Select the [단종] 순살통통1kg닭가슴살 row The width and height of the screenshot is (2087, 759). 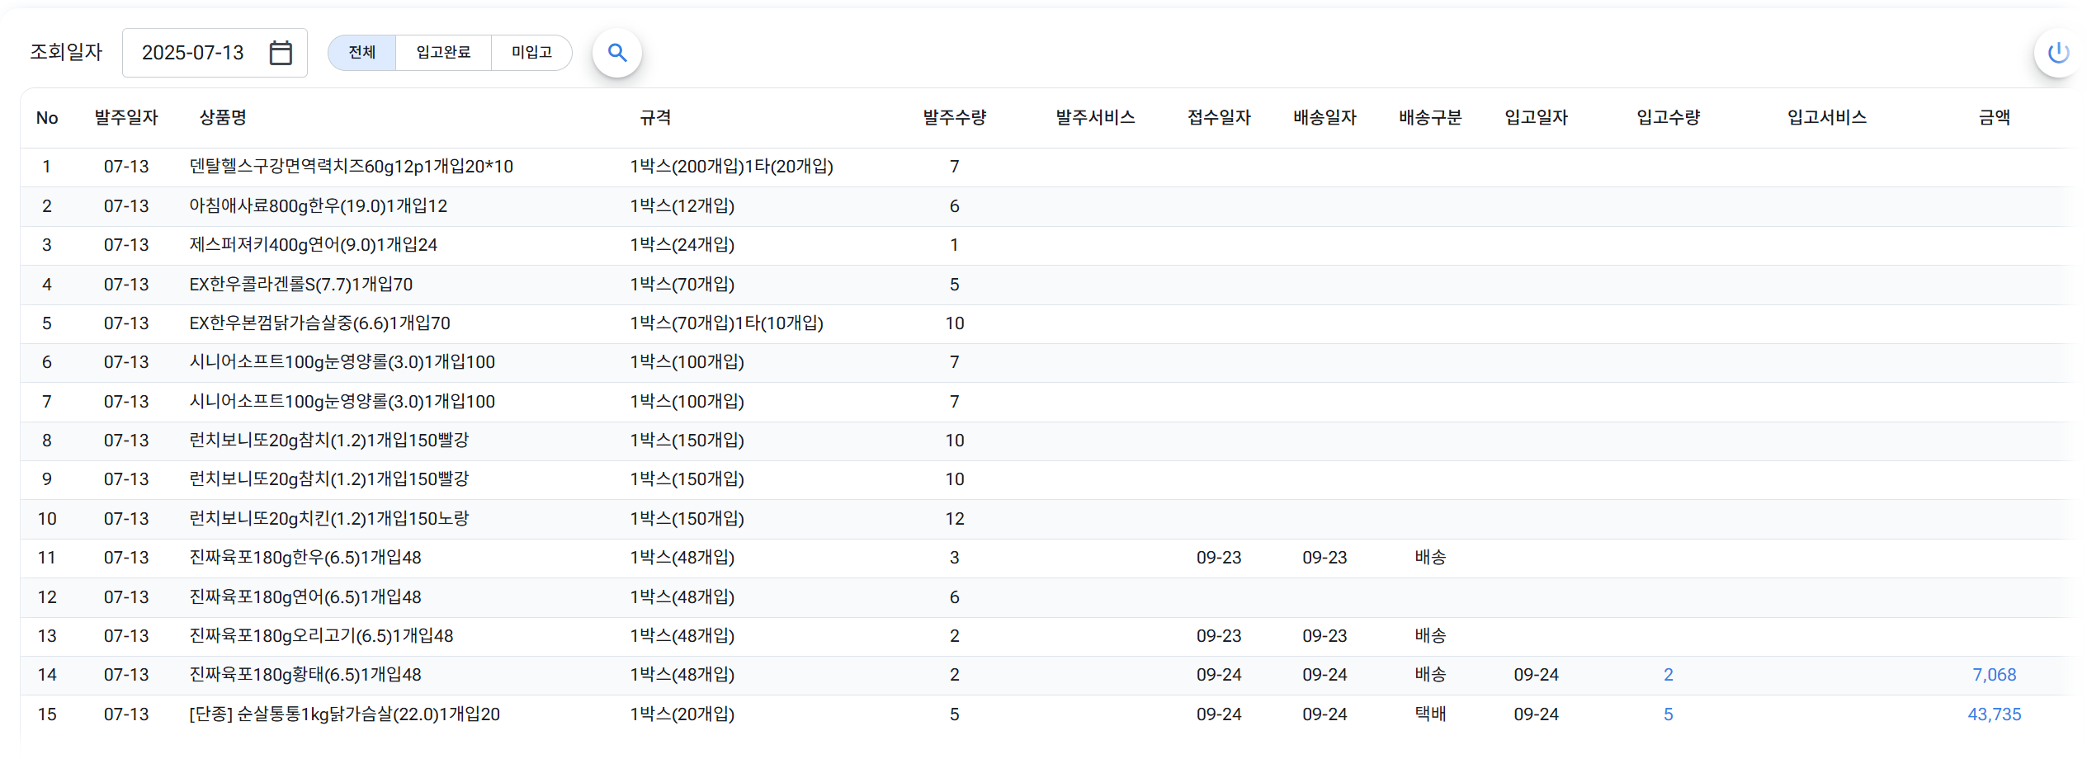[344, 714]
